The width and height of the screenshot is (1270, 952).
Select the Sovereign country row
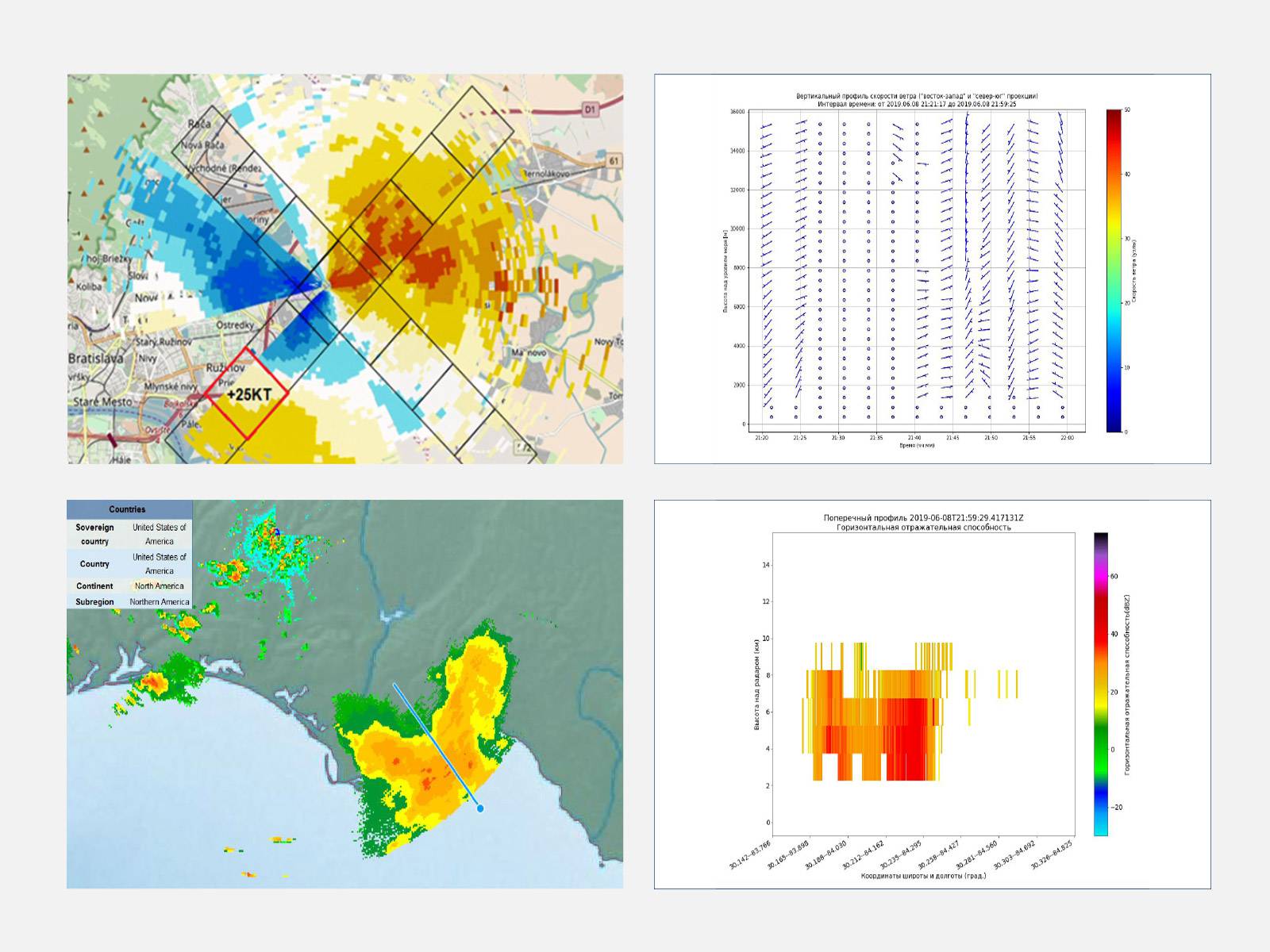(129, 534)
